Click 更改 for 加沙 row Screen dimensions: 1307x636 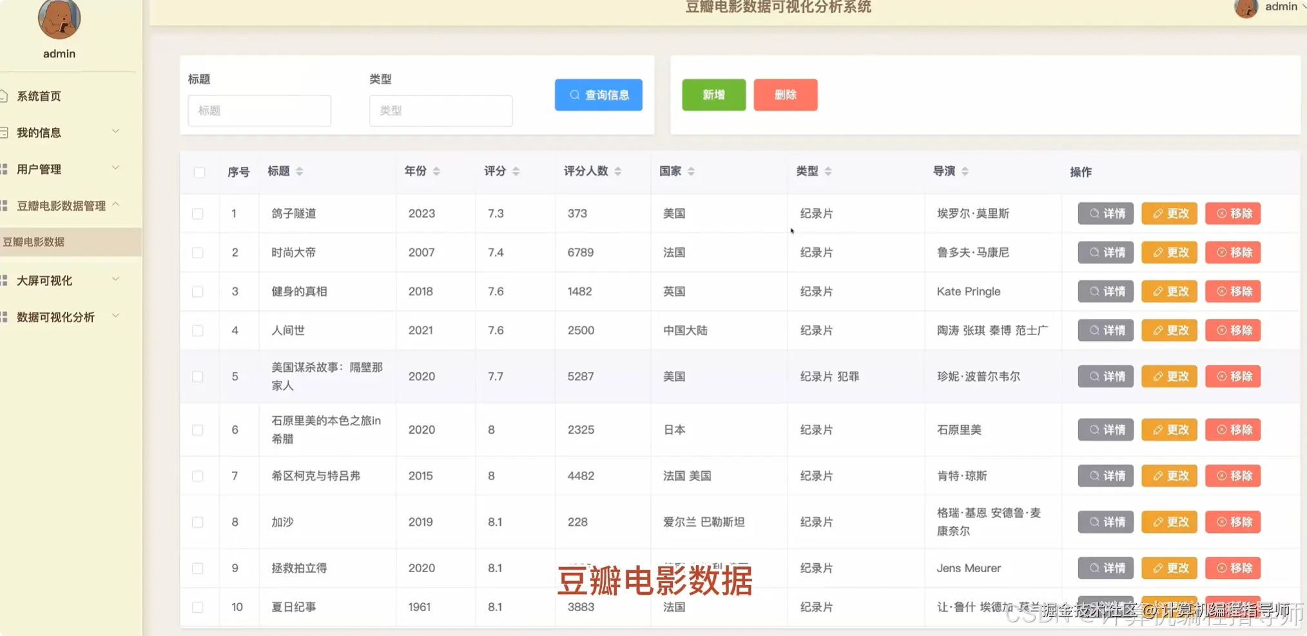pos(1169,522)
